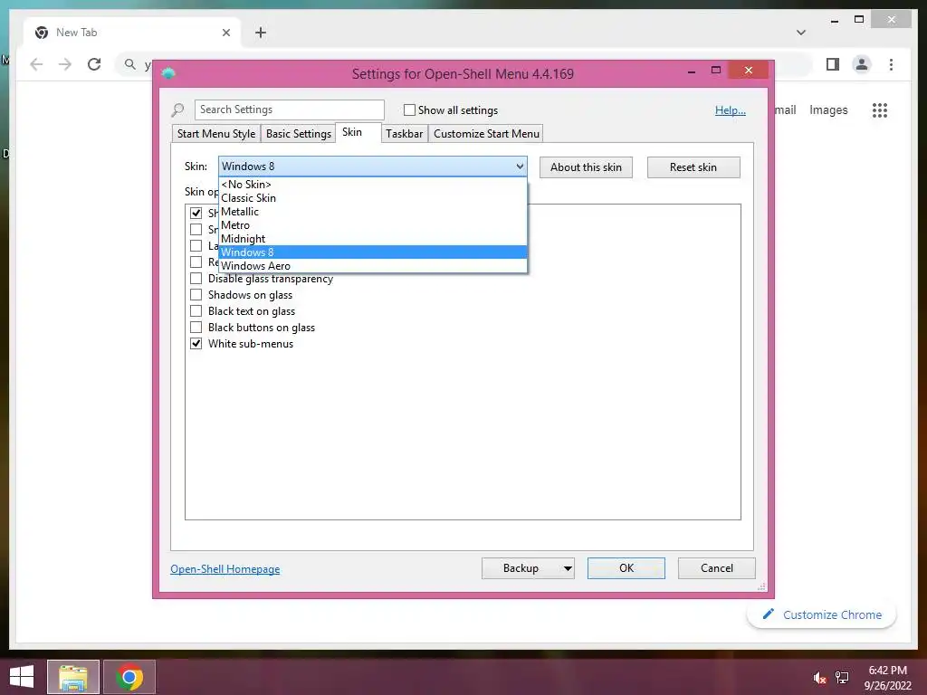Open the Chrome profile avatar
The height and width of the screenshot is (695, 927).
[862, 64]
